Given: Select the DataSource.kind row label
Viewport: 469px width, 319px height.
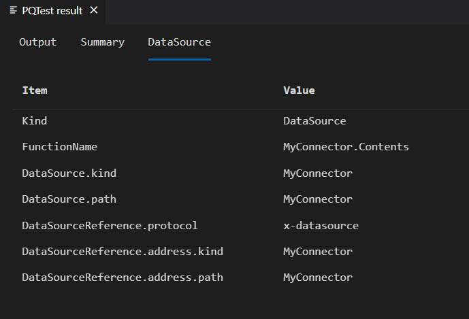Looking at the screenshot, I should 69,173.
